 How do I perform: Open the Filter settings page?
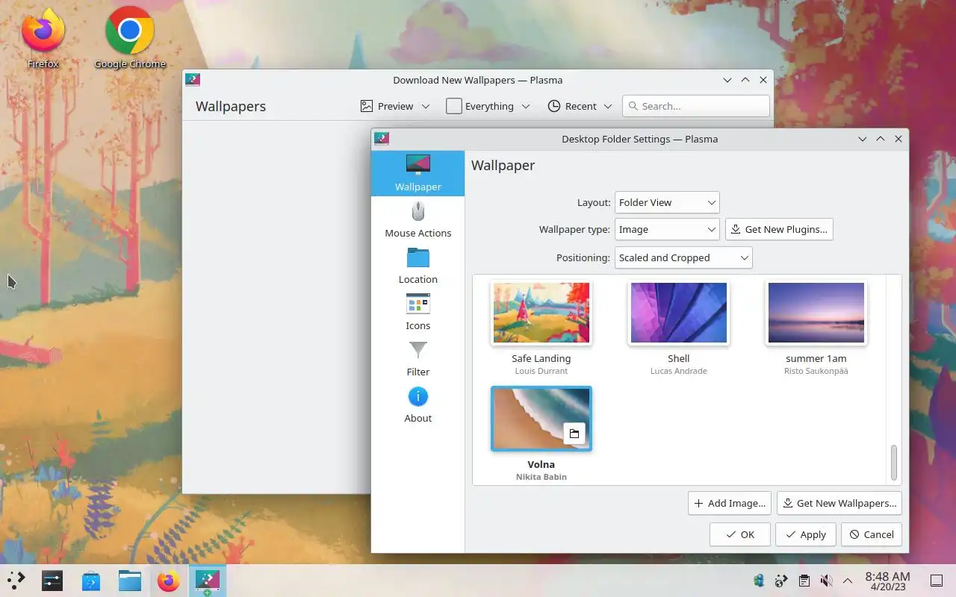point(418,359)
